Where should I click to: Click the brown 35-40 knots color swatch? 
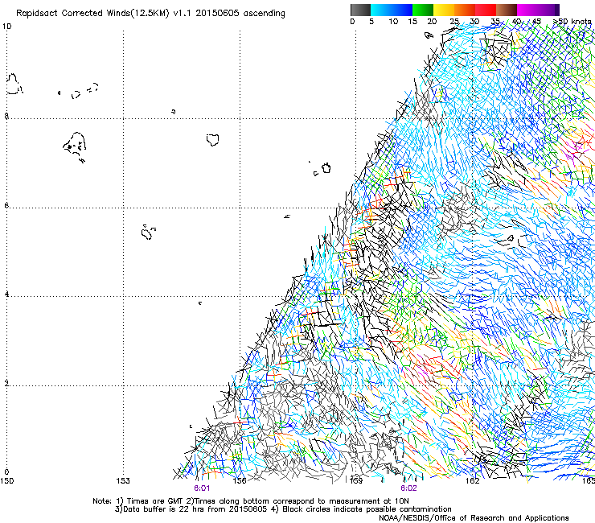[x=507, y=10]
